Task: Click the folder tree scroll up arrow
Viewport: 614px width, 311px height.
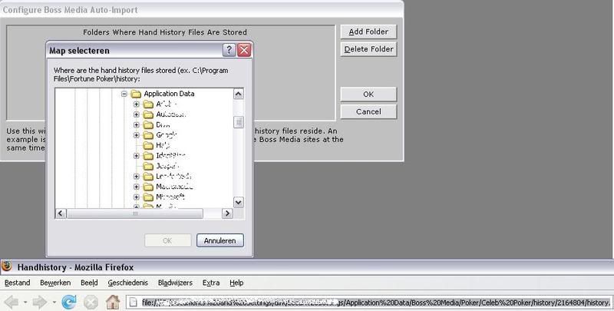Action: point(239,94)
